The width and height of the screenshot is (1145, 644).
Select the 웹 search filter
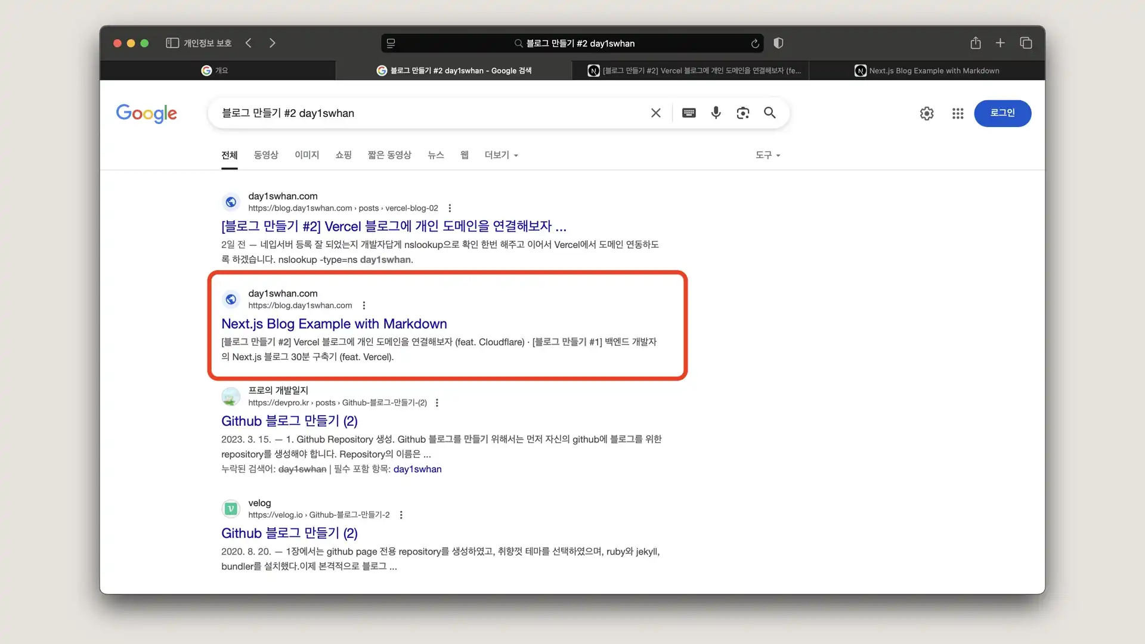[465, 155]
